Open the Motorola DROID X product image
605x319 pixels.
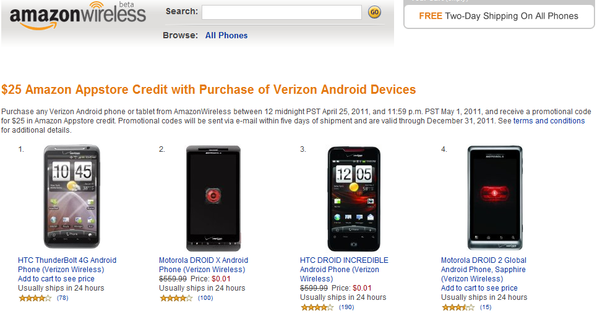[213, 198]
